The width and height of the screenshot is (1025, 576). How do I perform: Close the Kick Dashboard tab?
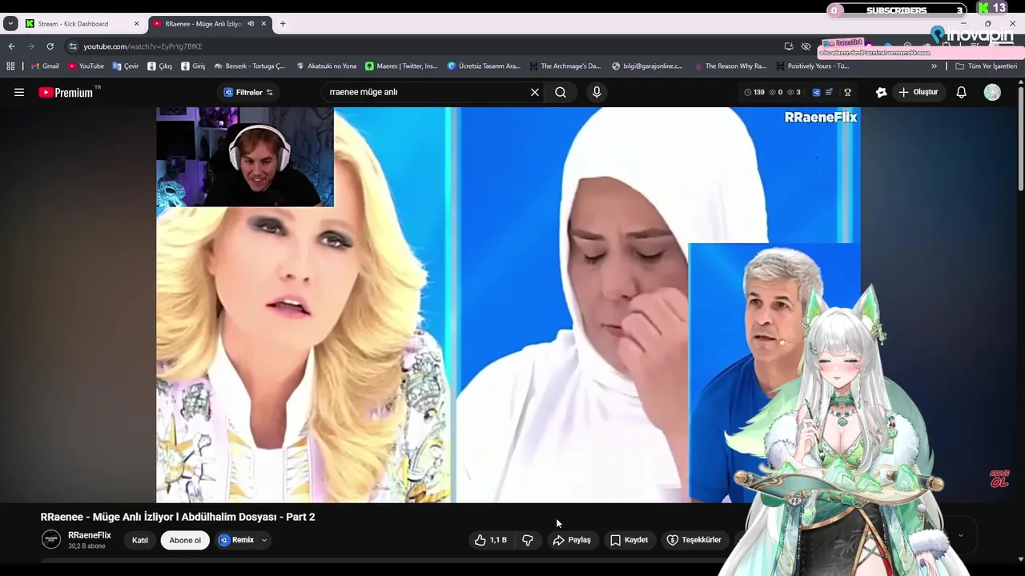[x=136, y=24]
